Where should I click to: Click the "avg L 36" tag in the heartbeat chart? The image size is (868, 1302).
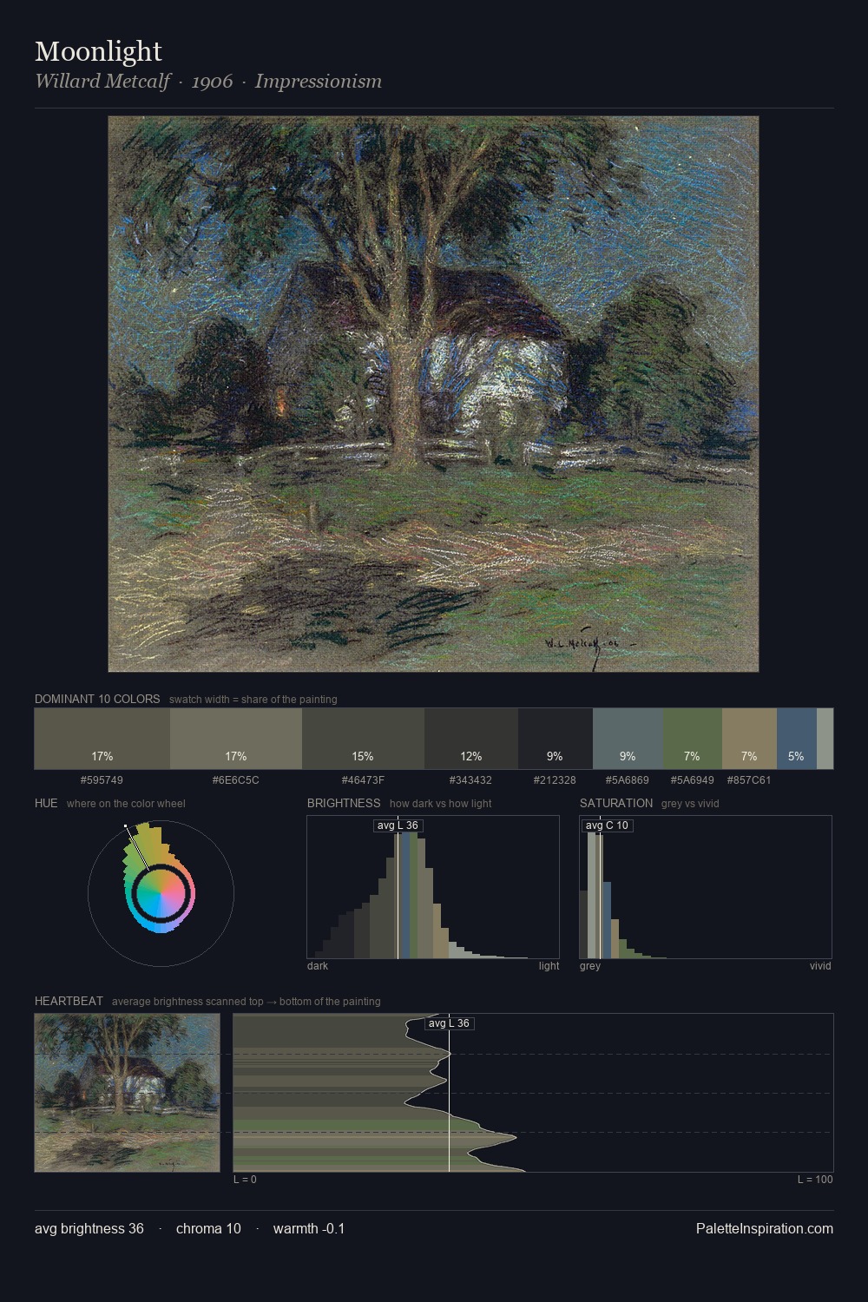(x=449, y=1023)
